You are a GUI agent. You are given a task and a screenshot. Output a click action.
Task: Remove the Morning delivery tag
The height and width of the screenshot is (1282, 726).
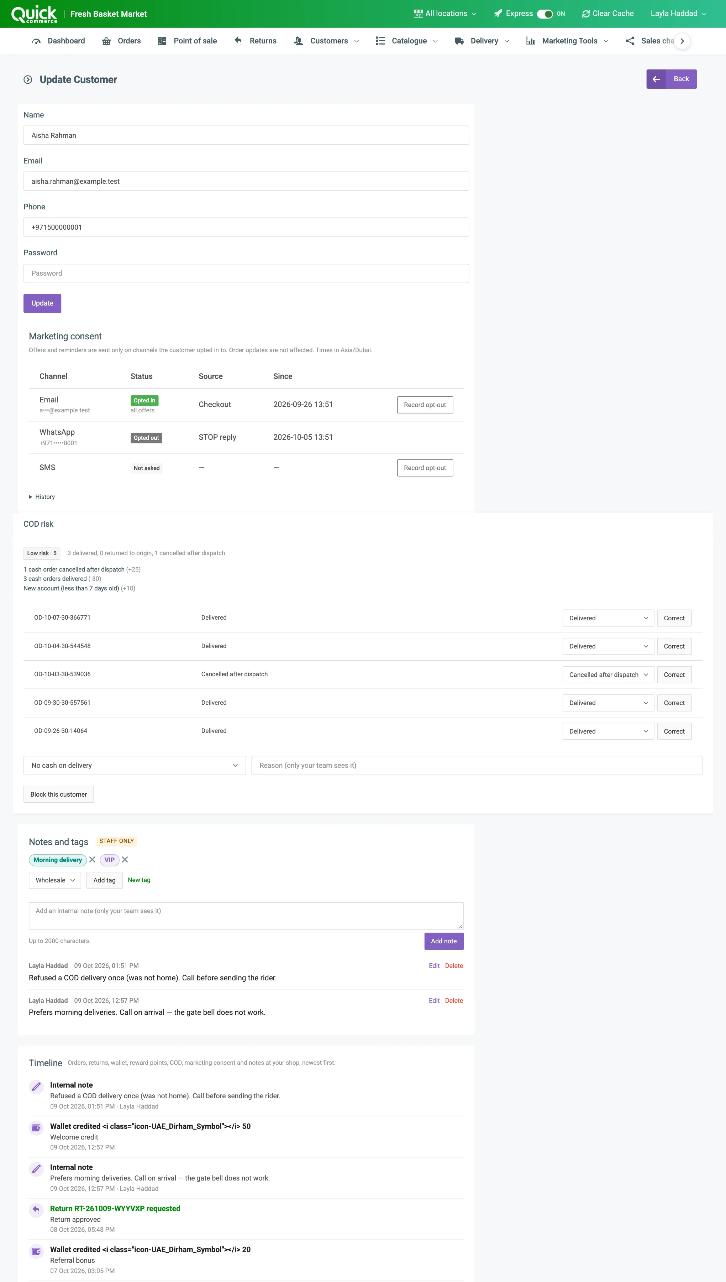coord(92,860)
